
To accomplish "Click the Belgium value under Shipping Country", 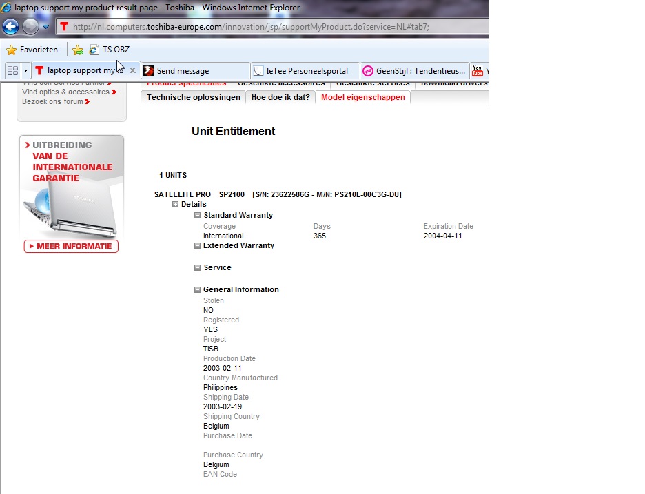I will 216,426.
